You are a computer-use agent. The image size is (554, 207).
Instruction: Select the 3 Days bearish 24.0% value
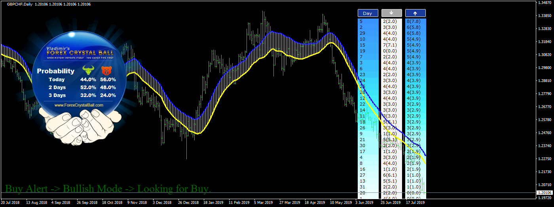tap(107, 95)
